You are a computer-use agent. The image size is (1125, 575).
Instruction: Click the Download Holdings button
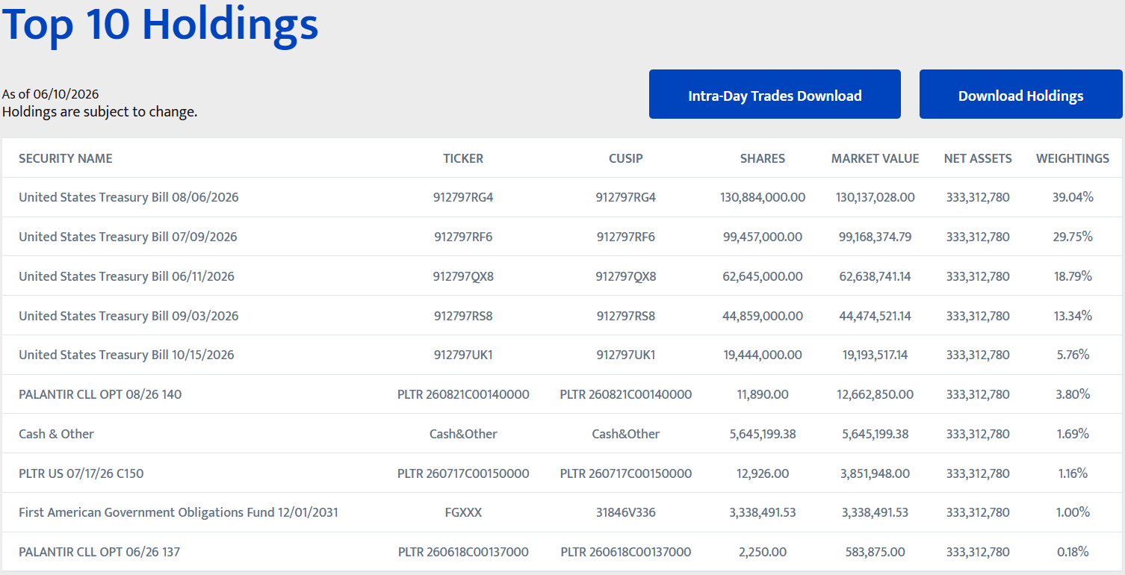click(x=1020, y=94)
